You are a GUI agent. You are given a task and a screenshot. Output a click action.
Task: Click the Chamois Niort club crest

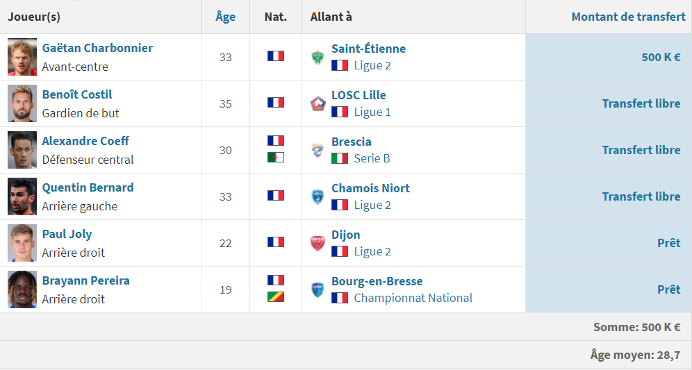point(318,196)
